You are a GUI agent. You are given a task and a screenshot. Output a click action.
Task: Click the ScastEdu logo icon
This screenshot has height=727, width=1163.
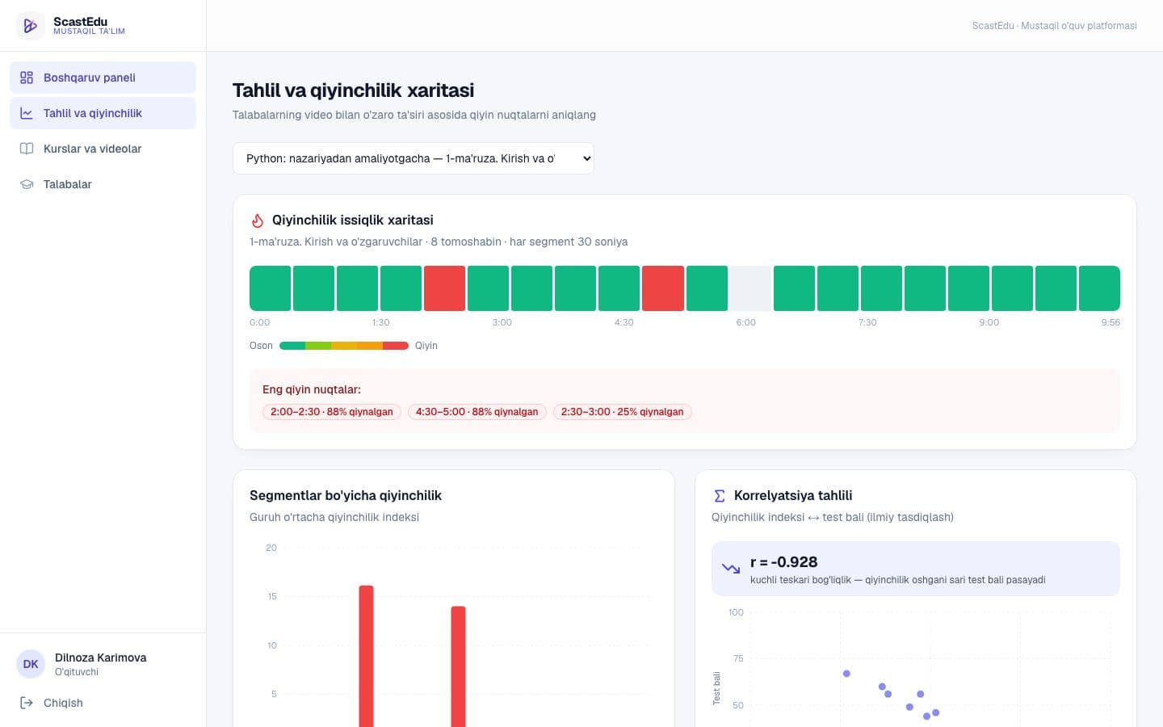[x=31, y=26]
